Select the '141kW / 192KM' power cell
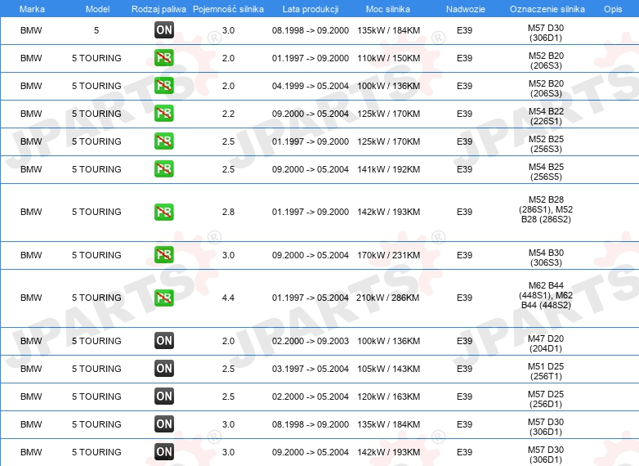 pyautogui.click(x=388, y=168)
